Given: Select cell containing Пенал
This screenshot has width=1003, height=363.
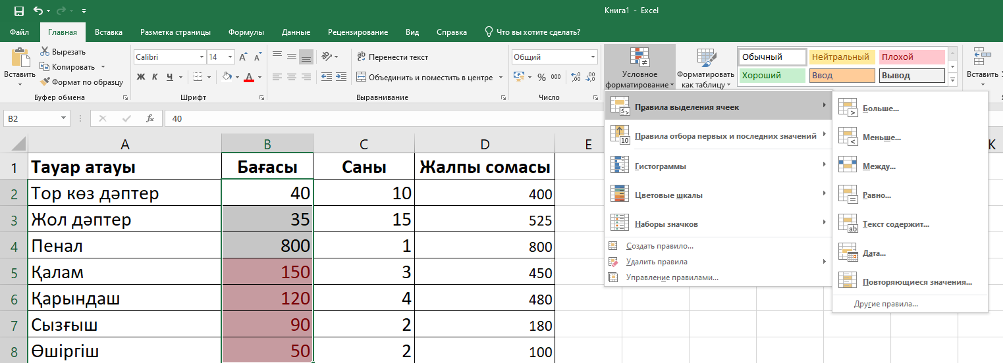Looking at the screenshot, I should point(125,246).
